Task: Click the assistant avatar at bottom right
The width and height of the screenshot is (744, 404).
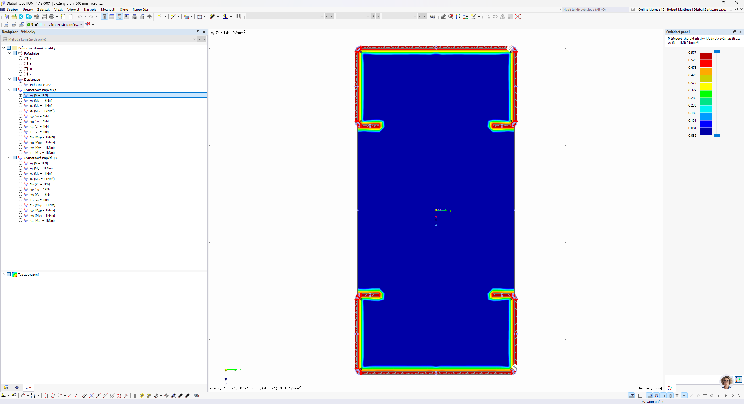Action: [x=726, y=381]
